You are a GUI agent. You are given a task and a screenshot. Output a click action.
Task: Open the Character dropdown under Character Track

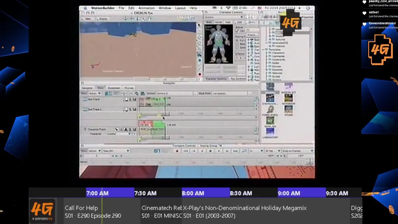(x=118, y=134)
